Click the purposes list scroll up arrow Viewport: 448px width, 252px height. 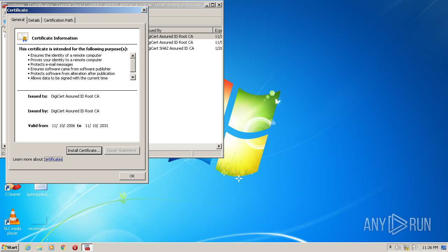[x=133, y=56]
